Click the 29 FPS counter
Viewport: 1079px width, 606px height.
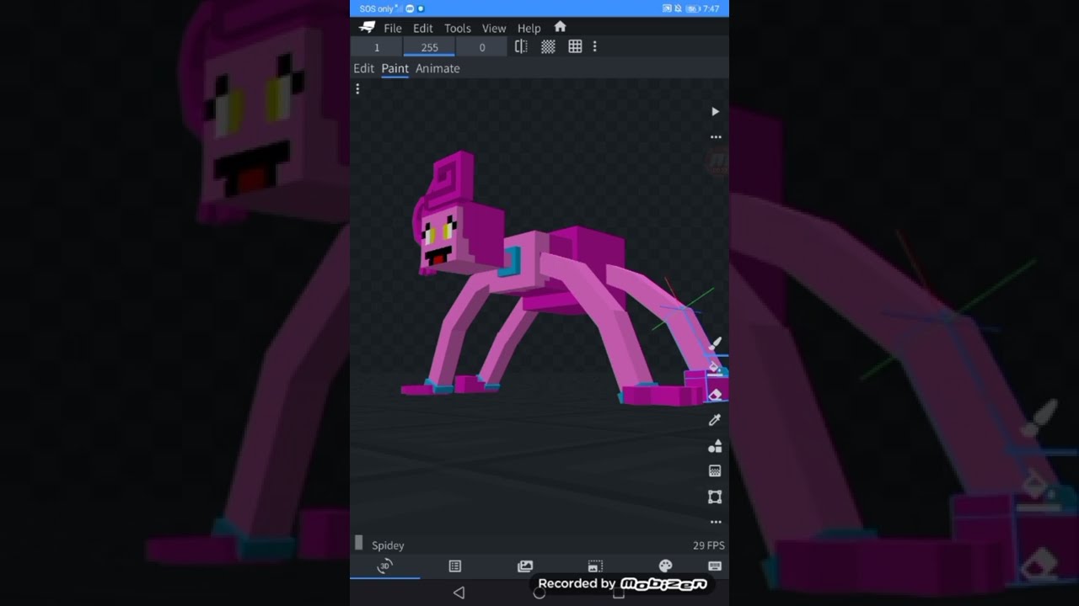tap(709, 545)
